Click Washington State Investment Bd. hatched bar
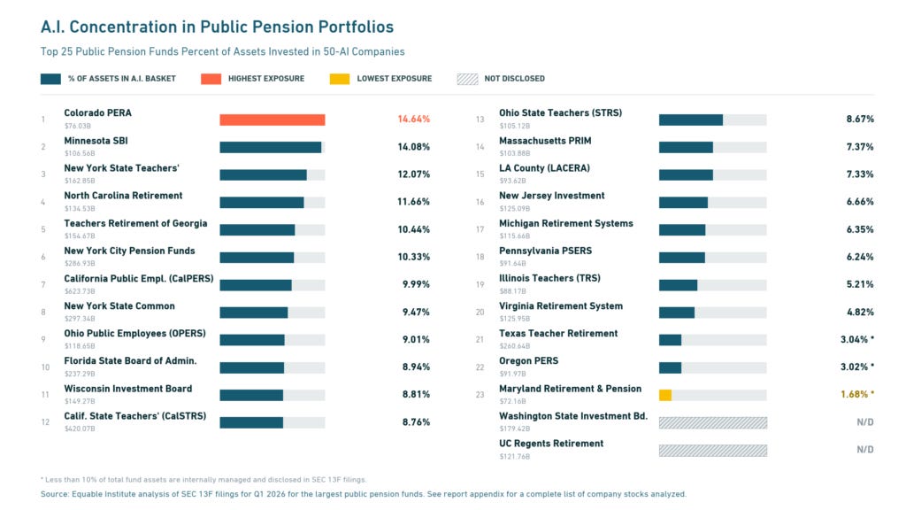Image resolution: width=906 pixels, height=510 pixels. point(713,422)
